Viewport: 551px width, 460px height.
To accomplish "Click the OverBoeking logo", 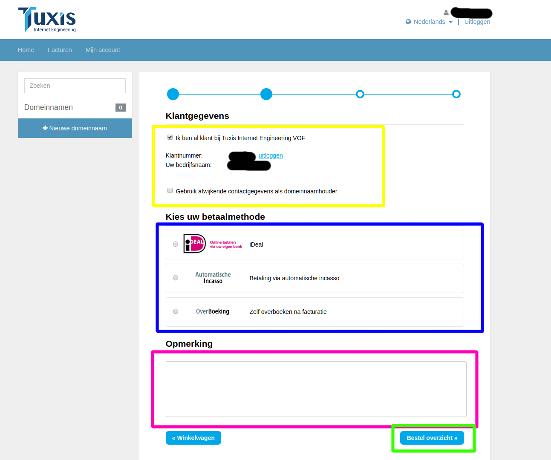I will coord(213,311).
